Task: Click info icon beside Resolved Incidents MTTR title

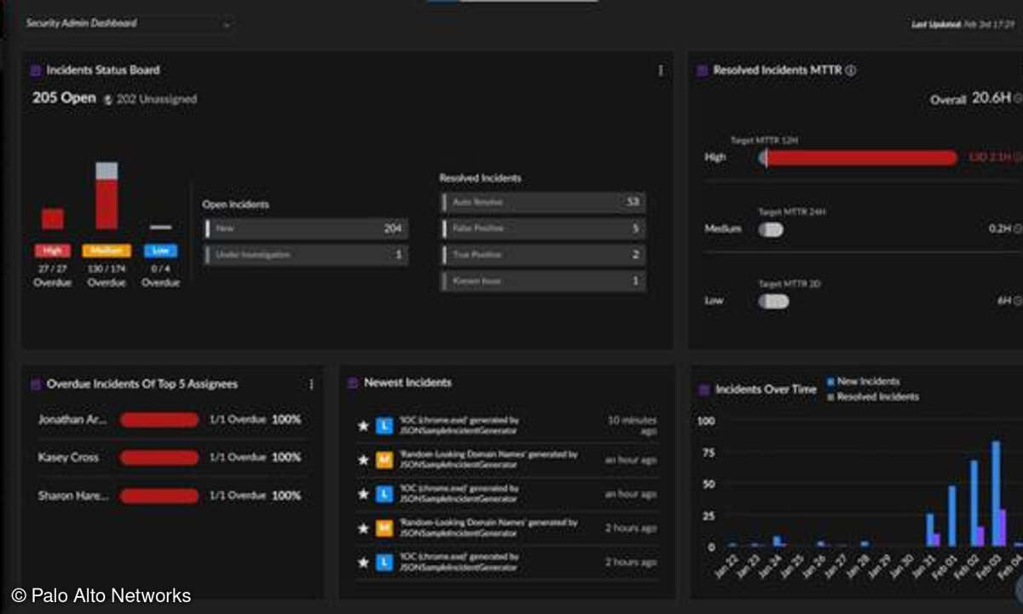Action: tap(851, 71)
